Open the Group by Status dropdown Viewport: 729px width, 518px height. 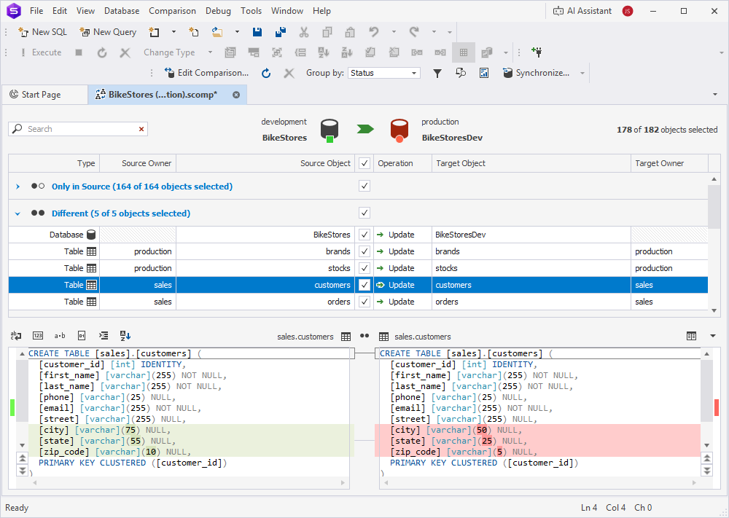point(383,73)
